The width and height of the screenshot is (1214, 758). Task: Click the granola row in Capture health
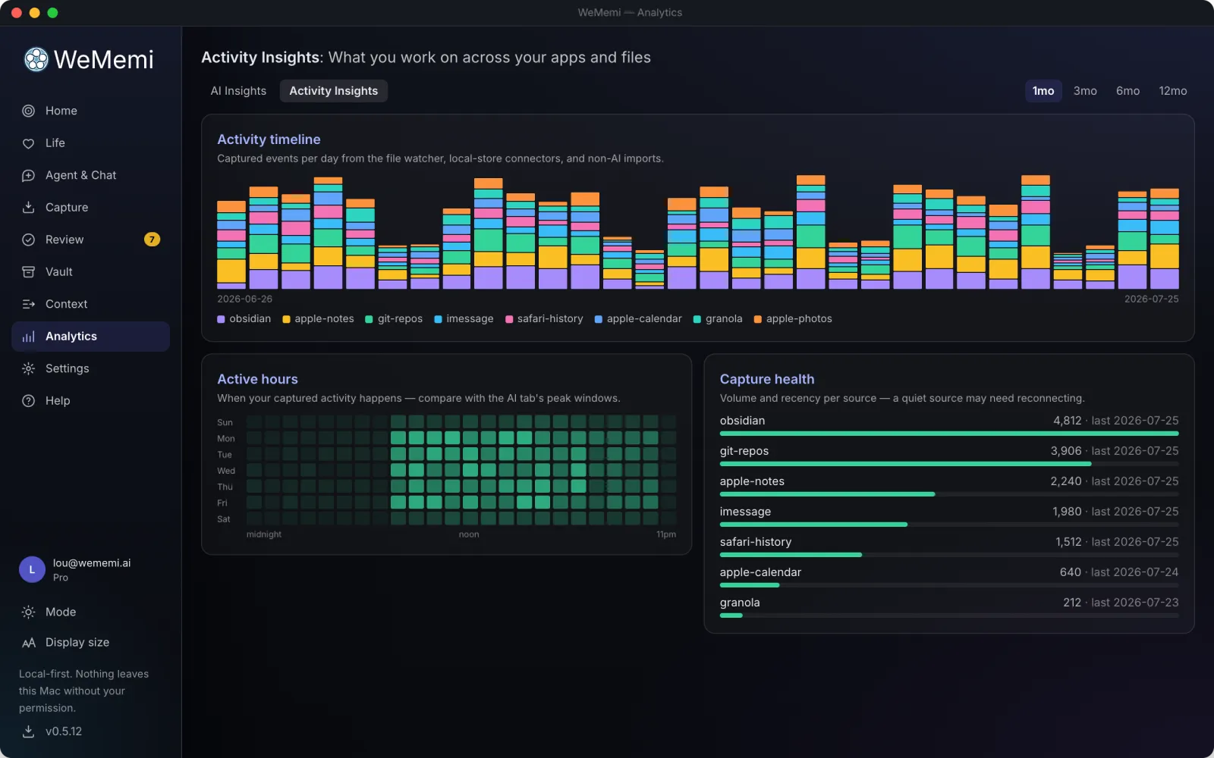949,608
